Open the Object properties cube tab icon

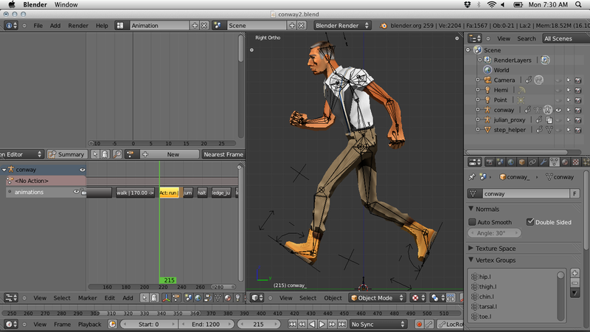tap(521, 162)
